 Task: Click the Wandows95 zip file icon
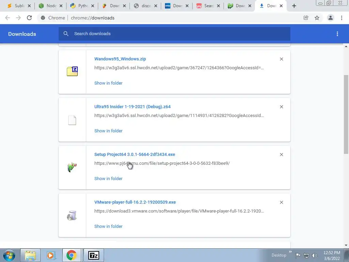tap(72, 71)
